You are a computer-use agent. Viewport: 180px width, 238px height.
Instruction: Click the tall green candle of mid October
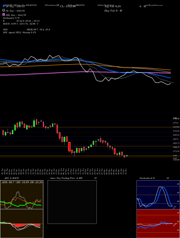[34, 123]
